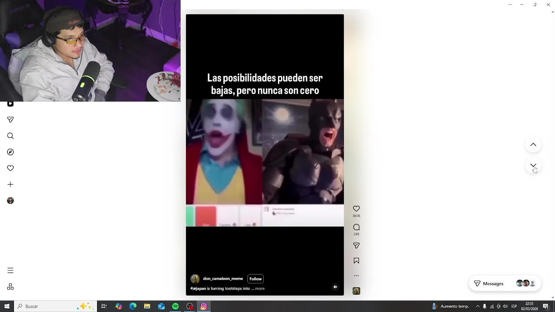
Task: Open the #japan hashtag in caption
Action: point(198,289)
